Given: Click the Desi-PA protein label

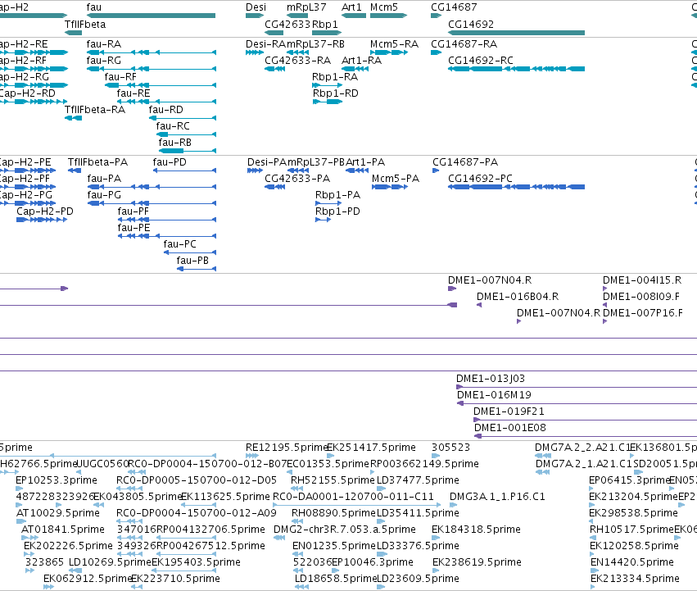Looking at the screenshot, I should point(267,162).
